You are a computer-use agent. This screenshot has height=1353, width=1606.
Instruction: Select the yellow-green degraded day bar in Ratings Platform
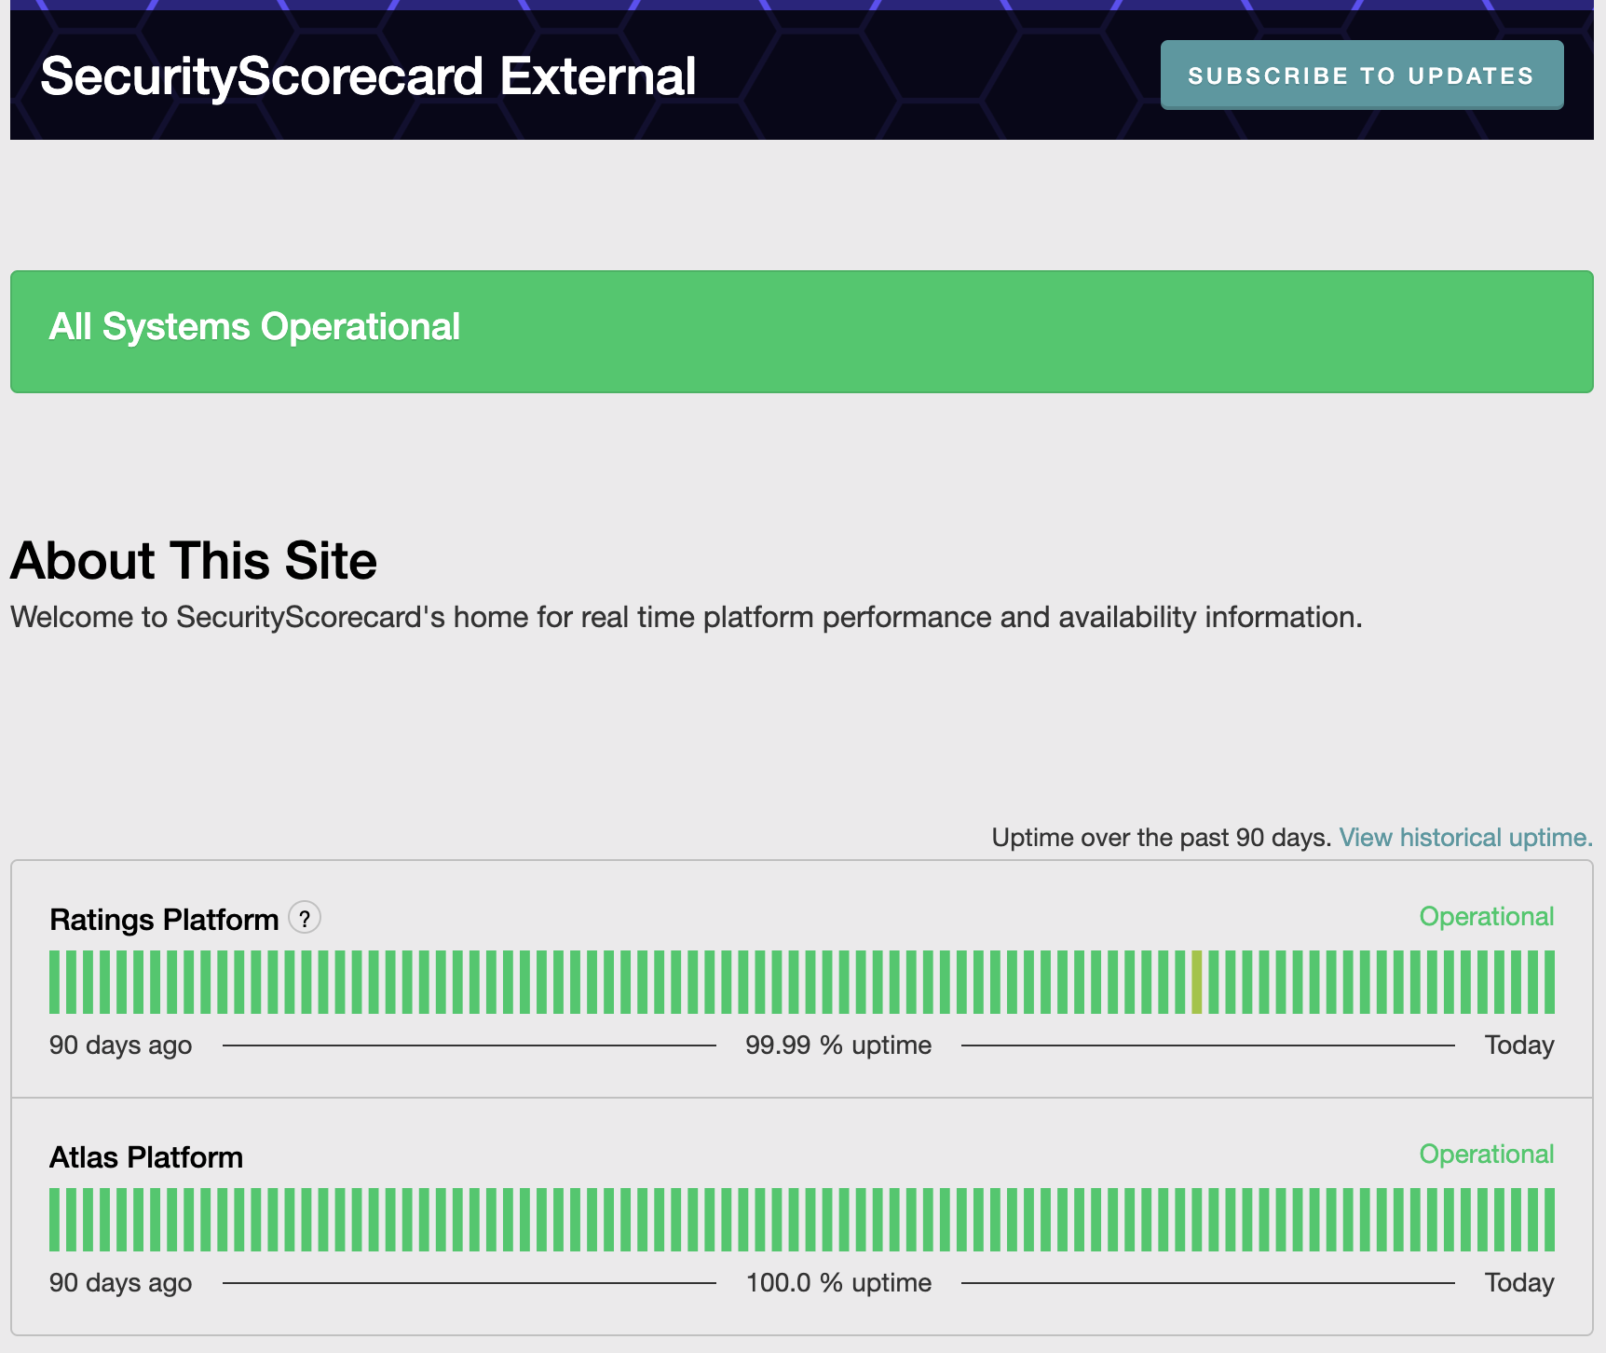point(1197,981)
